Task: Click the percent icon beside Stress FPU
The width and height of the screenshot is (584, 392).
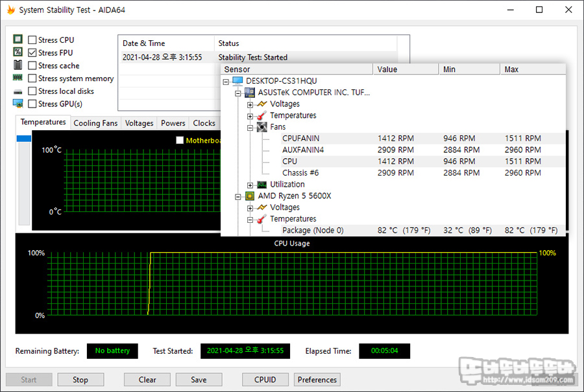Action: [18, 52]
